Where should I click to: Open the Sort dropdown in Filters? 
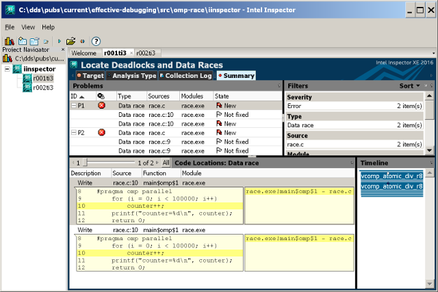pyautogui.click(x=410, y=85)
